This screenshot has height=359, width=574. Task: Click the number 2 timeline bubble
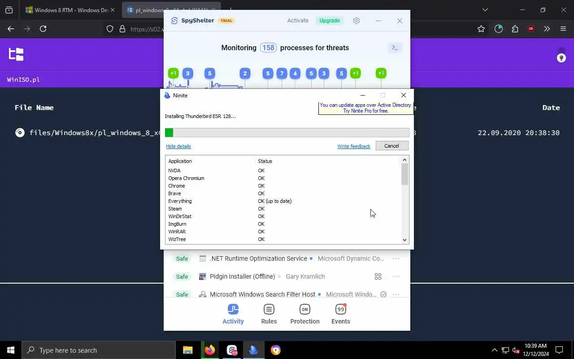[x=245, y=73]
